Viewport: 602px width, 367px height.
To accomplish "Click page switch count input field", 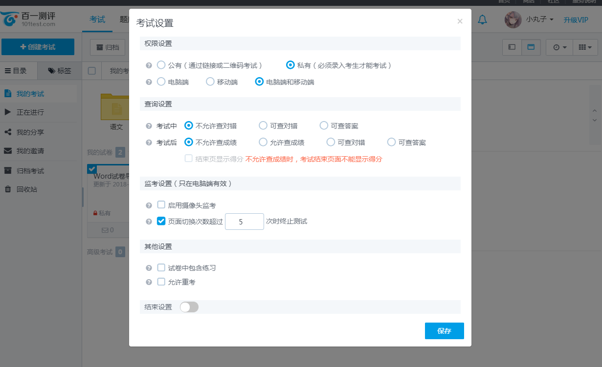I will click(245, 222).
